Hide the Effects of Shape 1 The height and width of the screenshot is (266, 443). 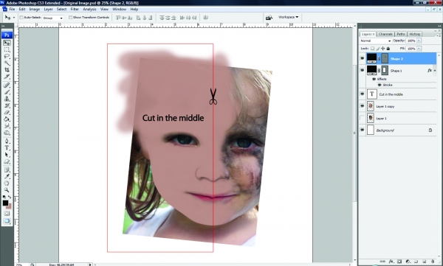coord(374,80)
